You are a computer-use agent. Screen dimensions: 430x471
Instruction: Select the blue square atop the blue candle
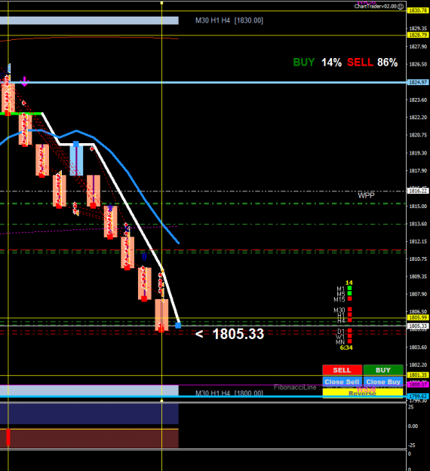pyautogui.click(x=76, y=144)
